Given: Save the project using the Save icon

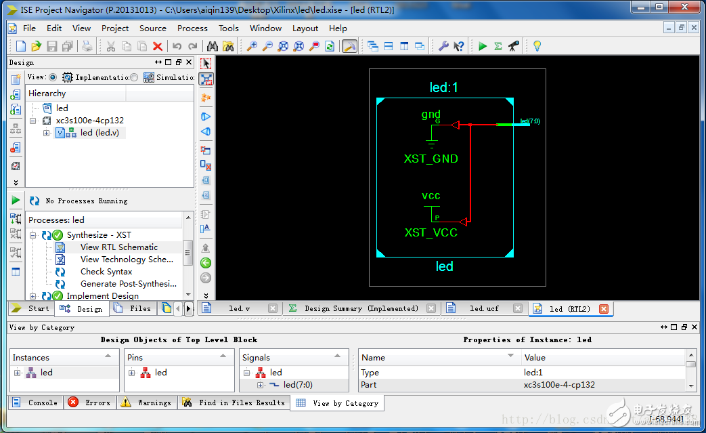Looking at the screenshot, I should pos(52,45).
